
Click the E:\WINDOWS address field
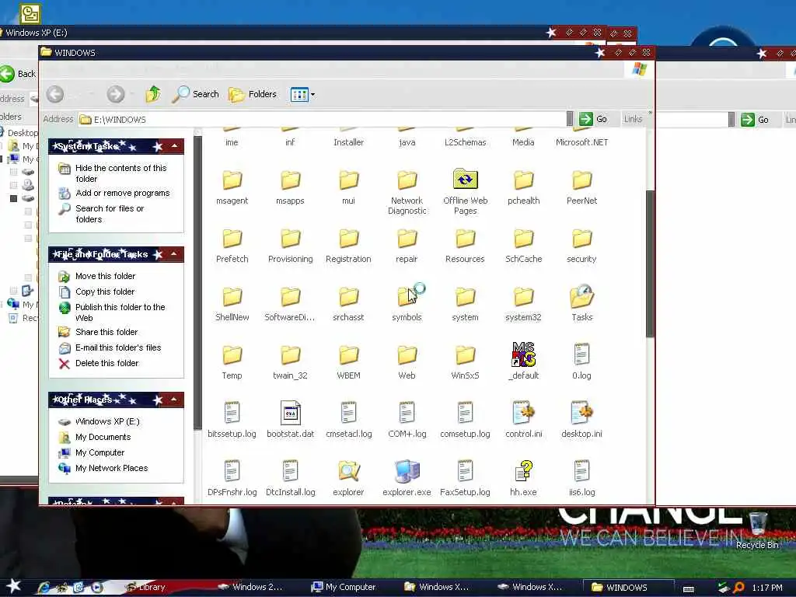point(323,119)
